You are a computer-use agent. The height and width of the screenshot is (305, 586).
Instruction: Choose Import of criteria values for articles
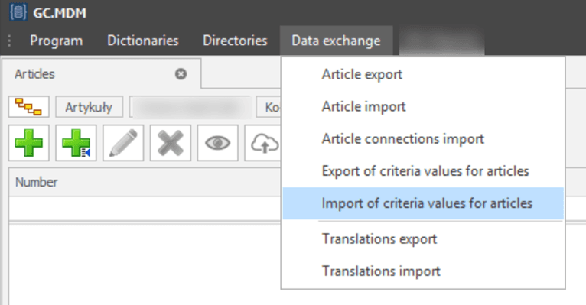(423, 203)
